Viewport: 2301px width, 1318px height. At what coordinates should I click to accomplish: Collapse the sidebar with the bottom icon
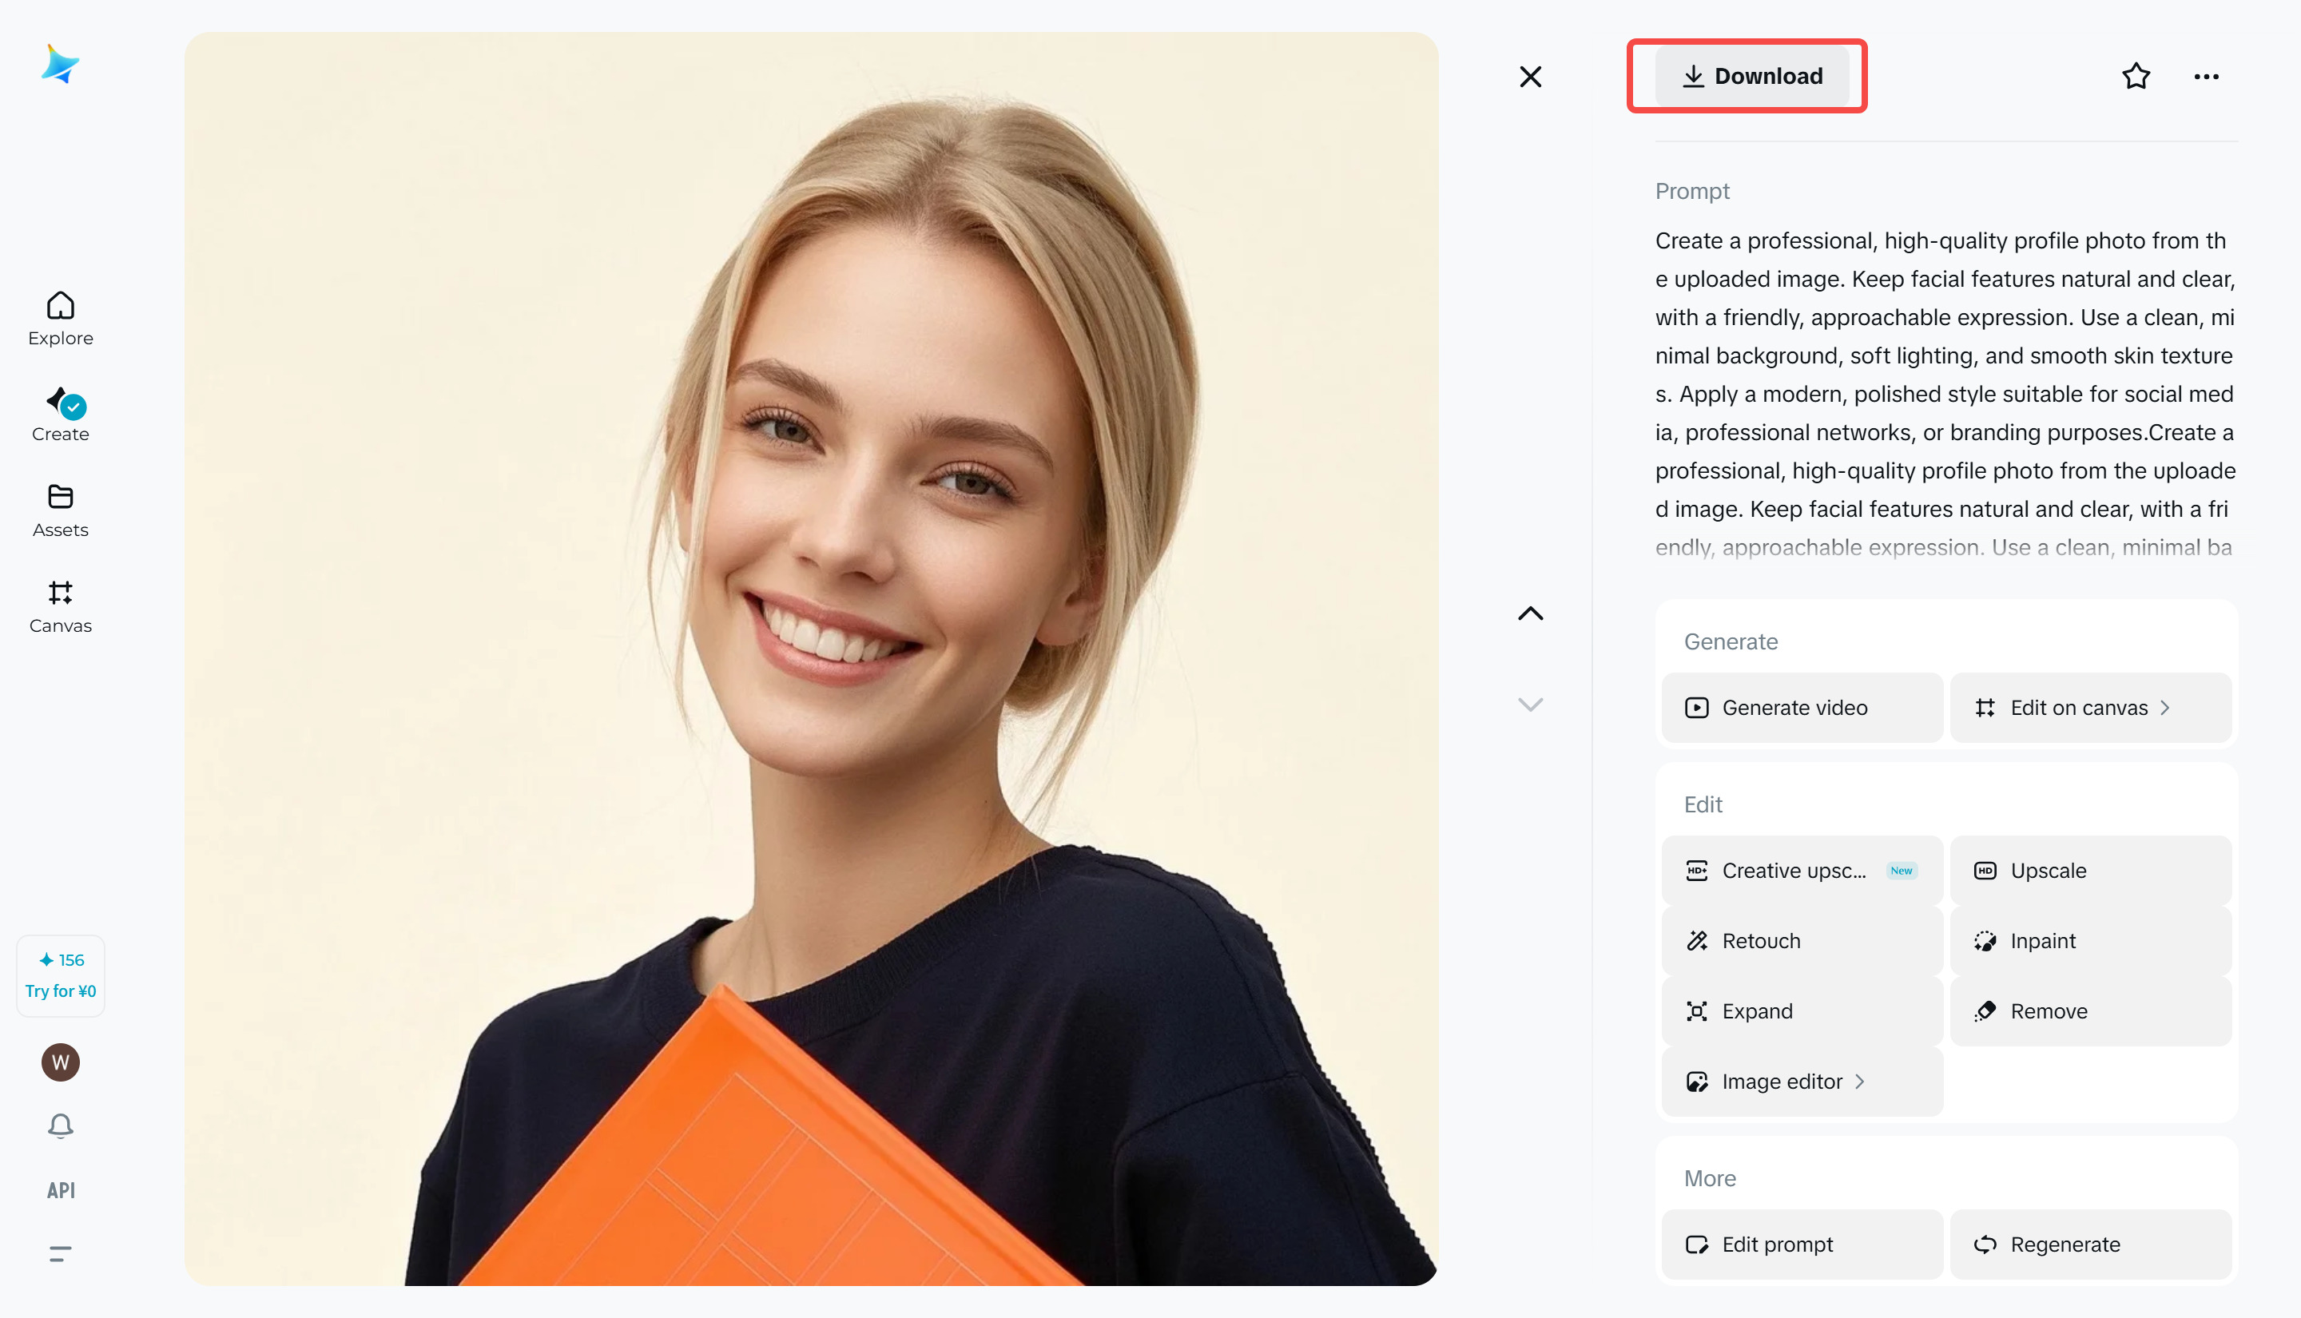(60, 1252)
